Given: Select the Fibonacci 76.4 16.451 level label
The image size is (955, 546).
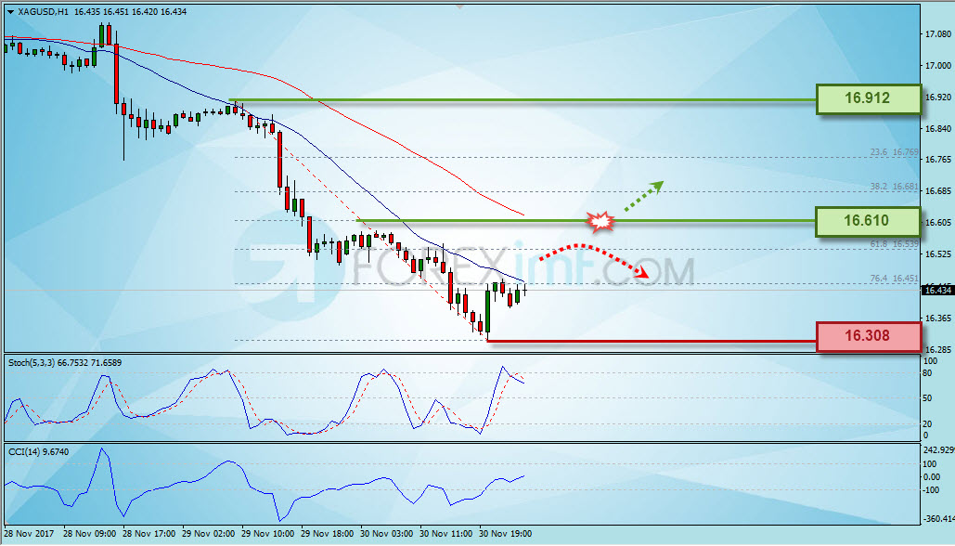Looking at the screenshot, I should 894,279.
